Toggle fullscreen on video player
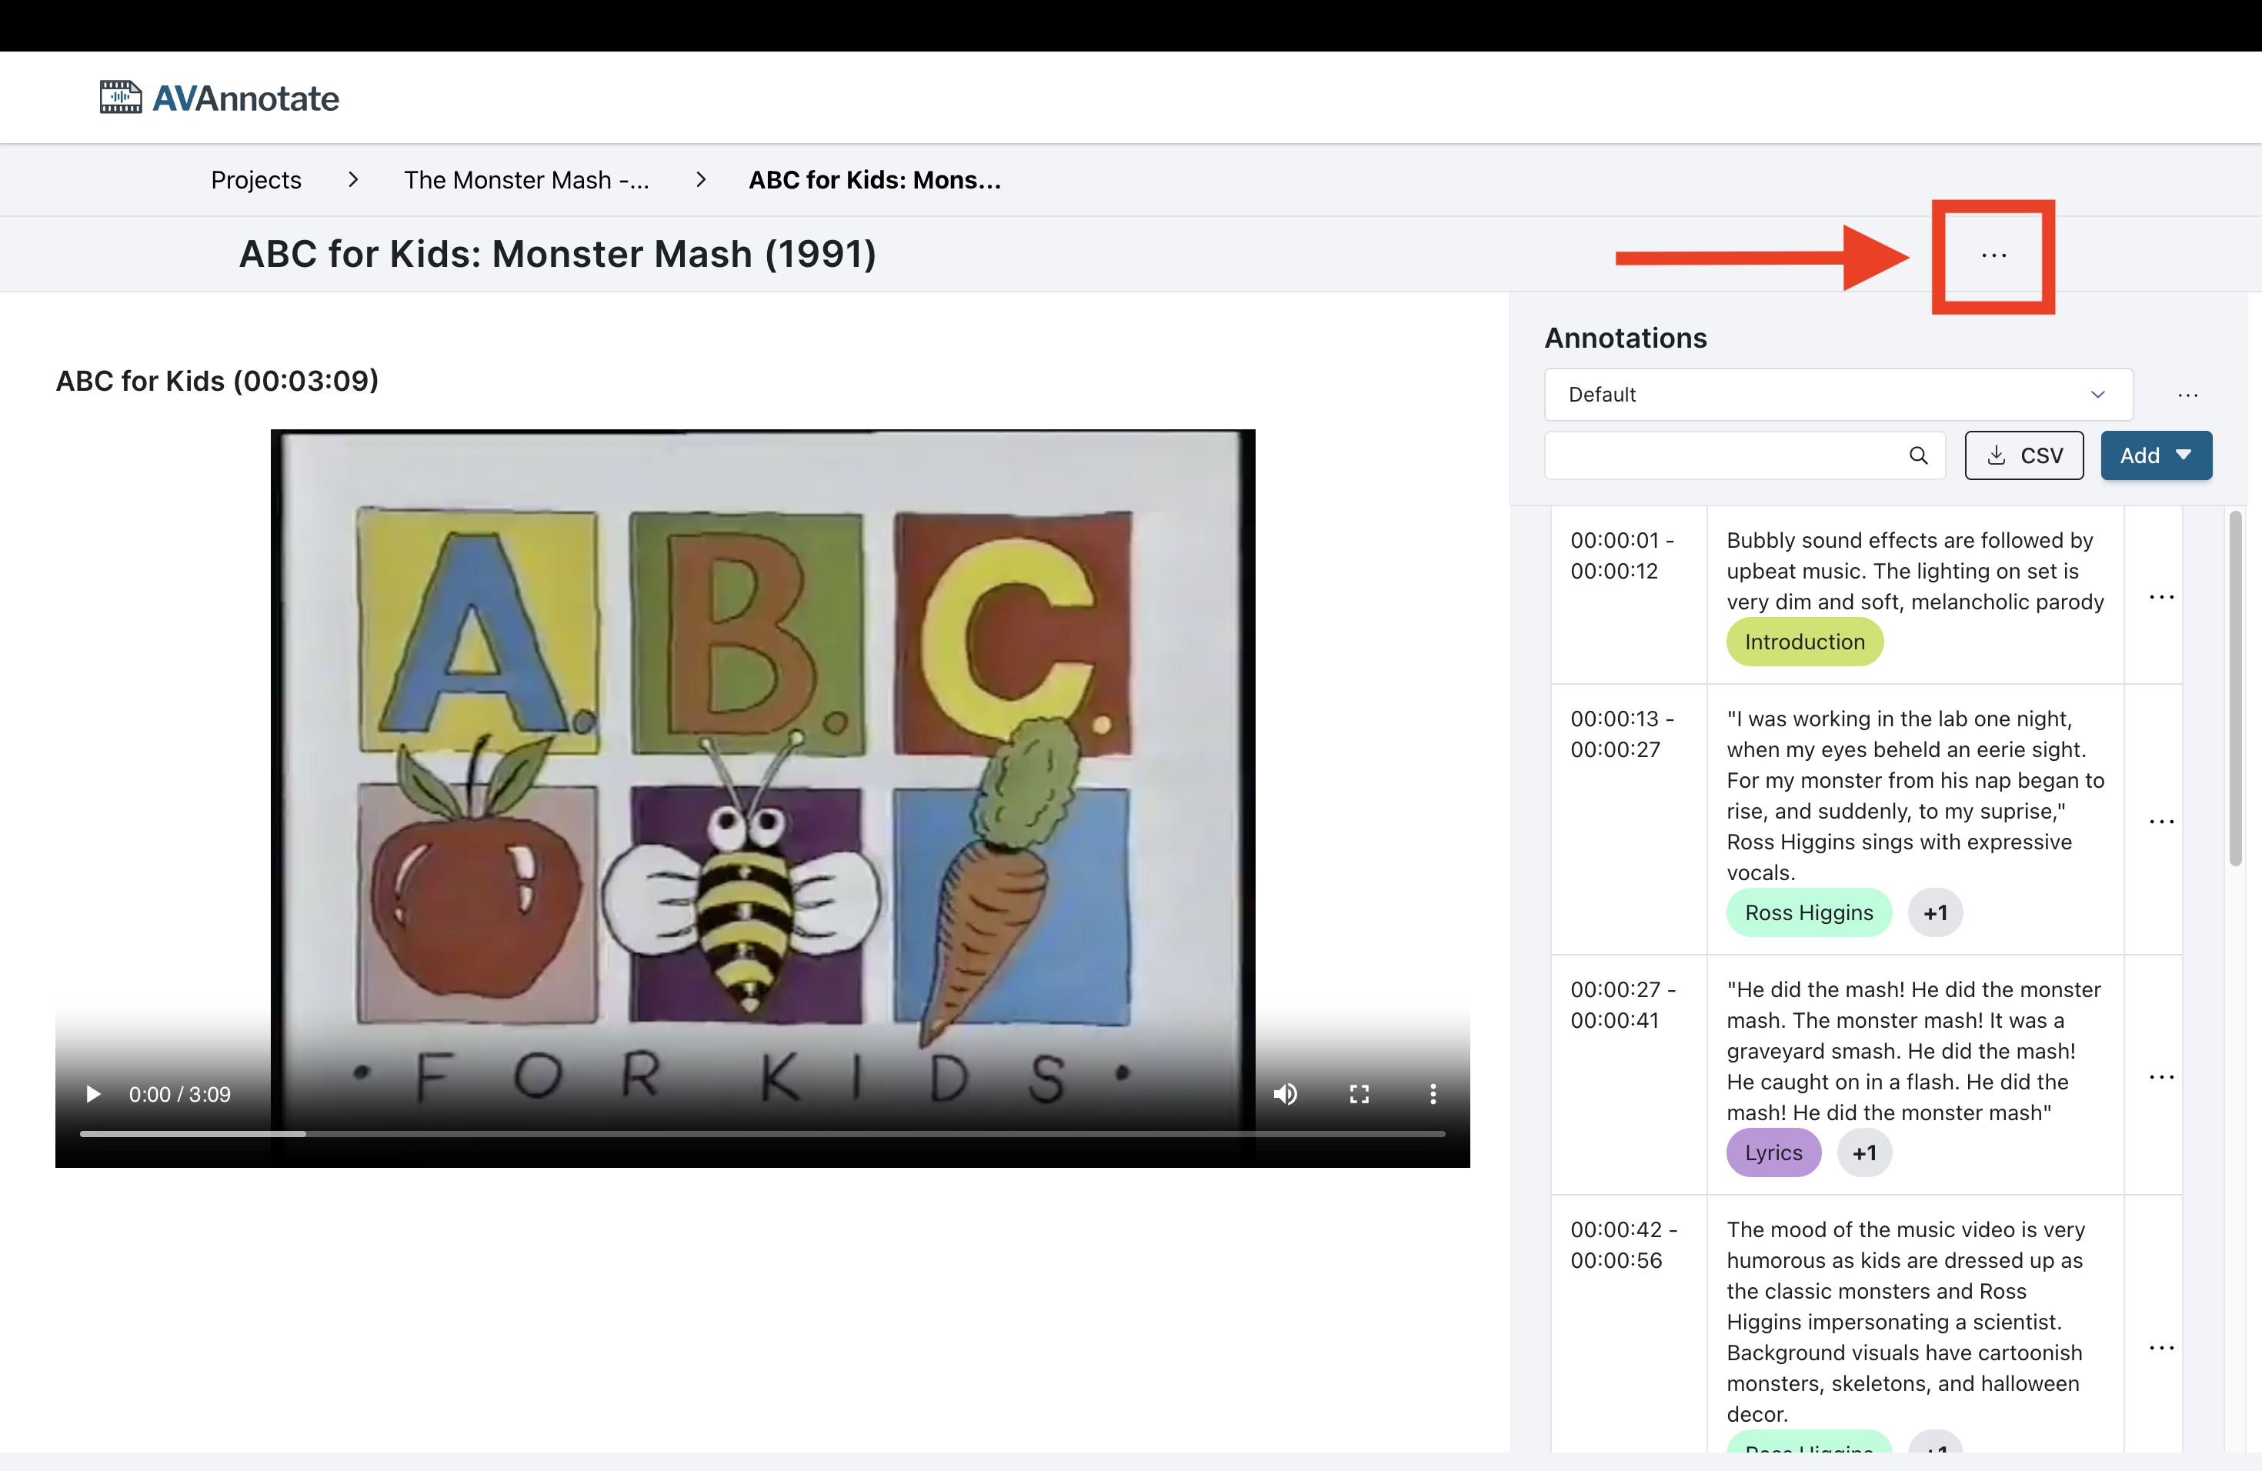 tap(1359, 1094)
